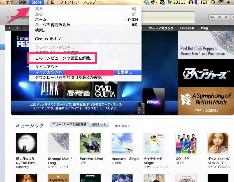Switch to grid view icon
234x182 pixels.
tap(227, 17)
